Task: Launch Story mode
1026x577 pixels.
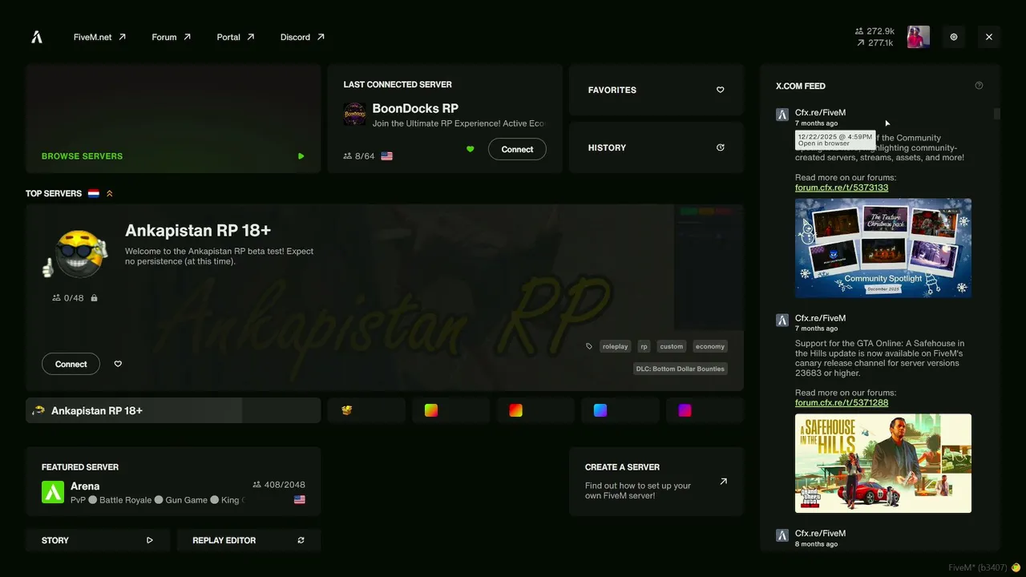Action: [x=98, y=540]
